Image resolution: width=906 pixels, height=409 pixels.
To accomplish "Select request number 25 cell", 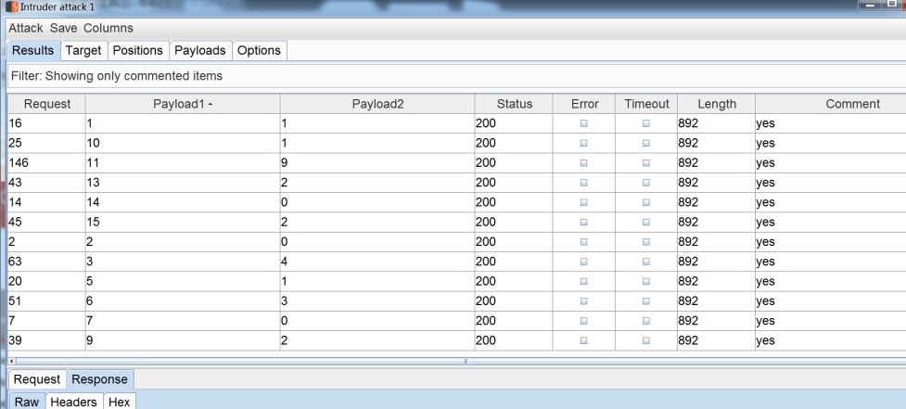I will point(46,143).
